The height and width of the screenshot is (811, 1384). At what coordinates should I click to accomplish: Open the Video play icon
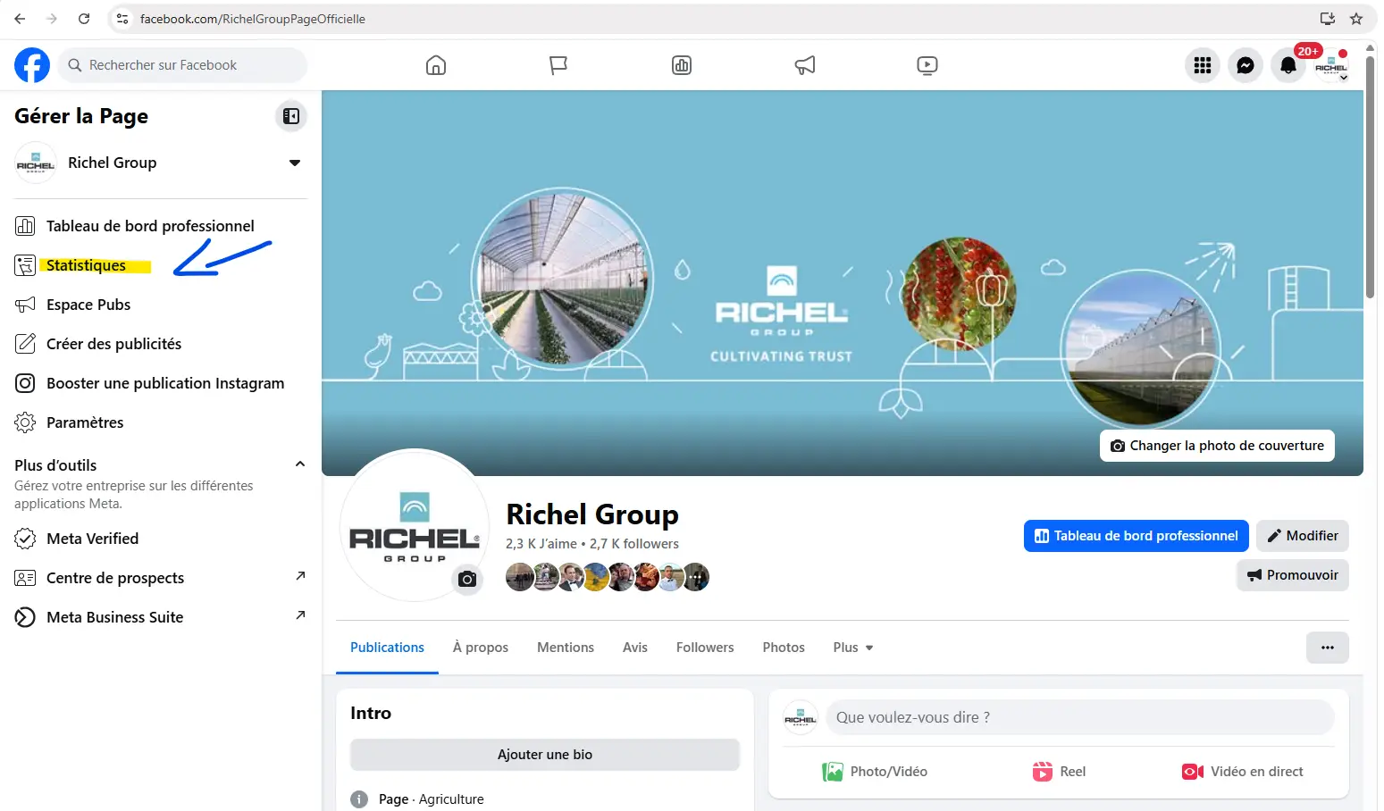coord(927,65)
